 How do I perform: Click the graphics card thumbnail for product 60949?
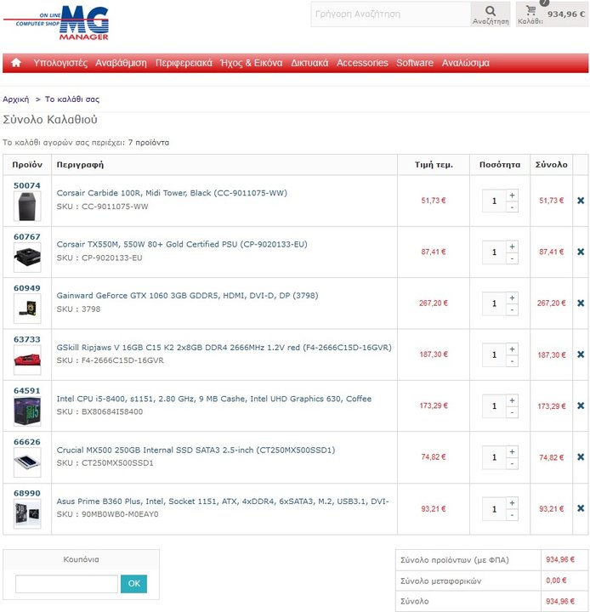point(27,309)
